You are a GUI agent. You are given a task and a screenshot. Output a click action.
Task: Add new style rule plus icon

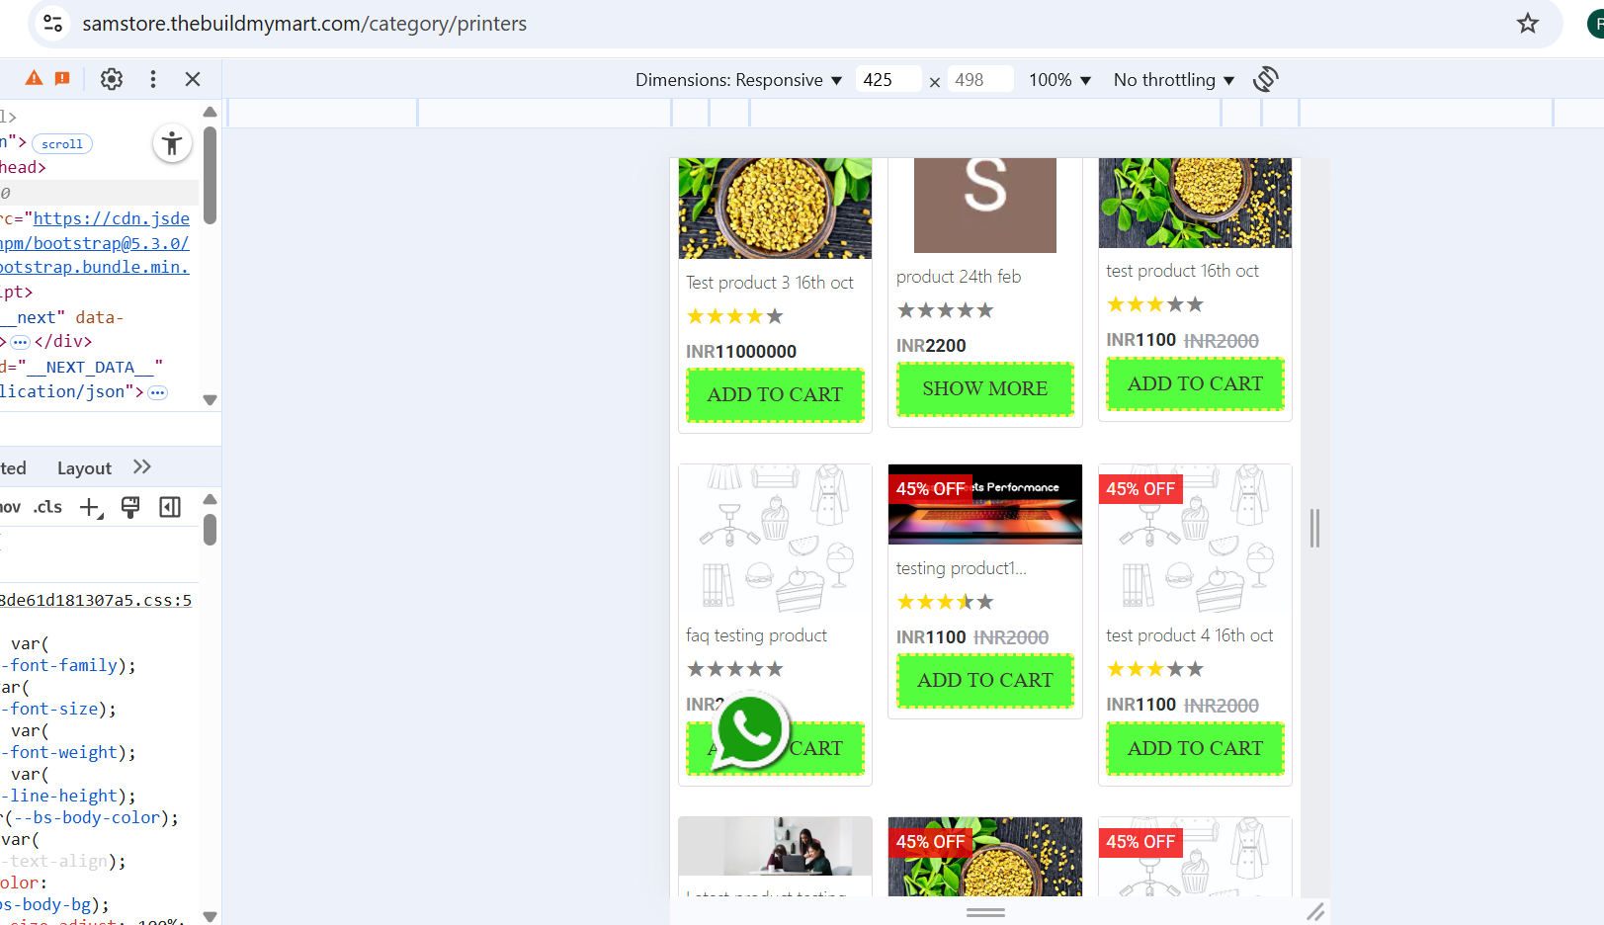coord(91,508)
